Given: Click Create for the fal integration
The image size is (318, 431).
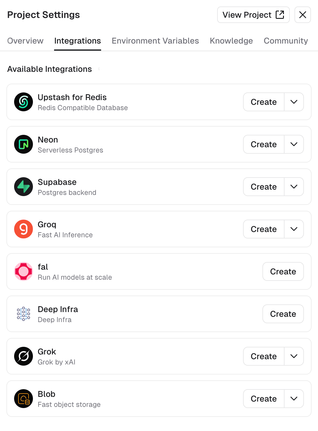Looking at the screenshot, I should (283, 271).
